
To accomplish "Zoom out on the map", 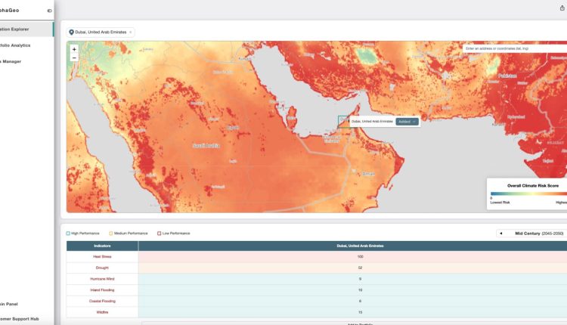I will [73, 57].
